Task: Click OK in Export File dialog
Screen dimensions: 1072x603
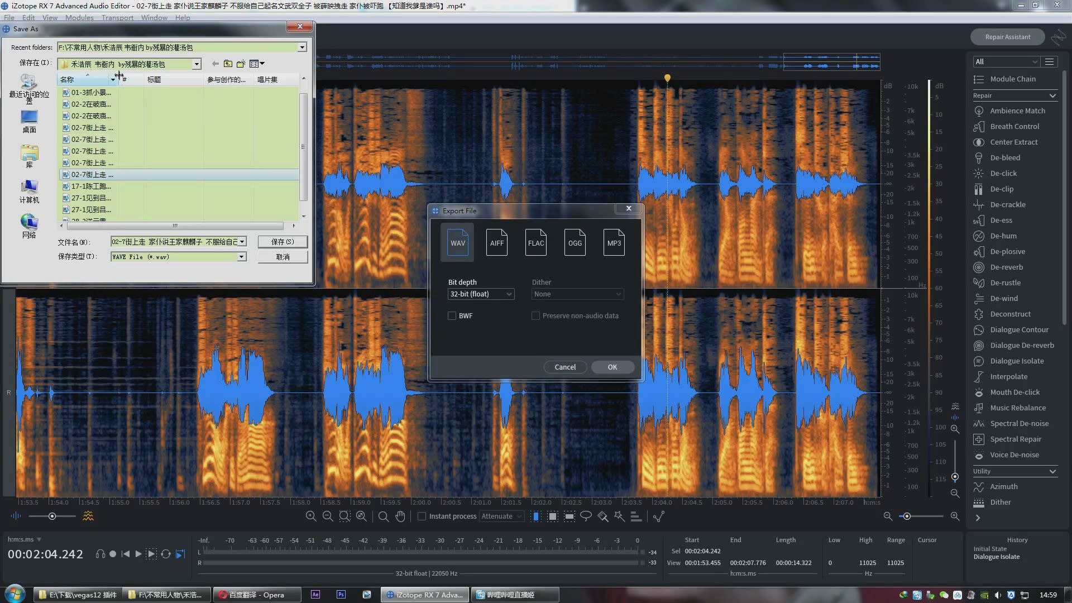Action: tap(612, 367)
